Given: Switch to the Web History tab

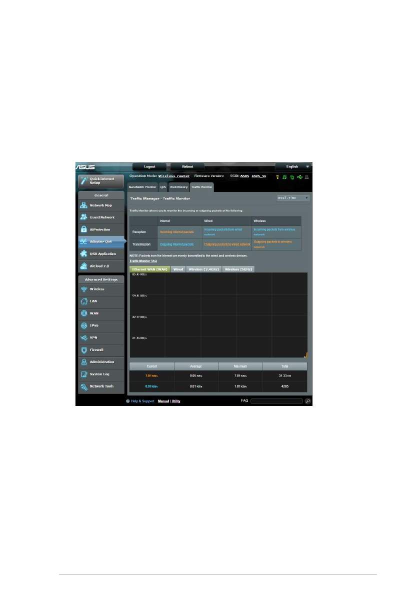Looking at the screenshot, I should (178, 187).
